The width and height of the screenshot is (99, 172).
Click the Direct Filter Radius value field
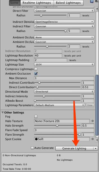coord(74,15)
